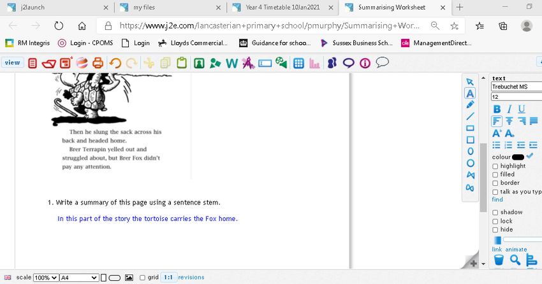Enable talk as you type checkbox
This screenshot has width=542, height=284.
tap(495, 192)
